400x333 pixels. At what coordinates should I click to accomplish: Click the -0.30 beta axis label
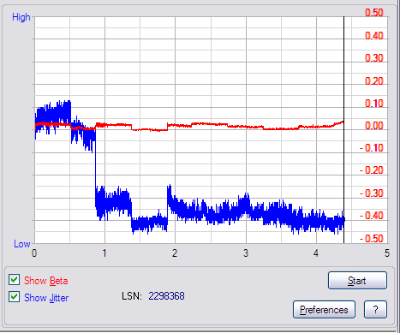coord(371,193)
